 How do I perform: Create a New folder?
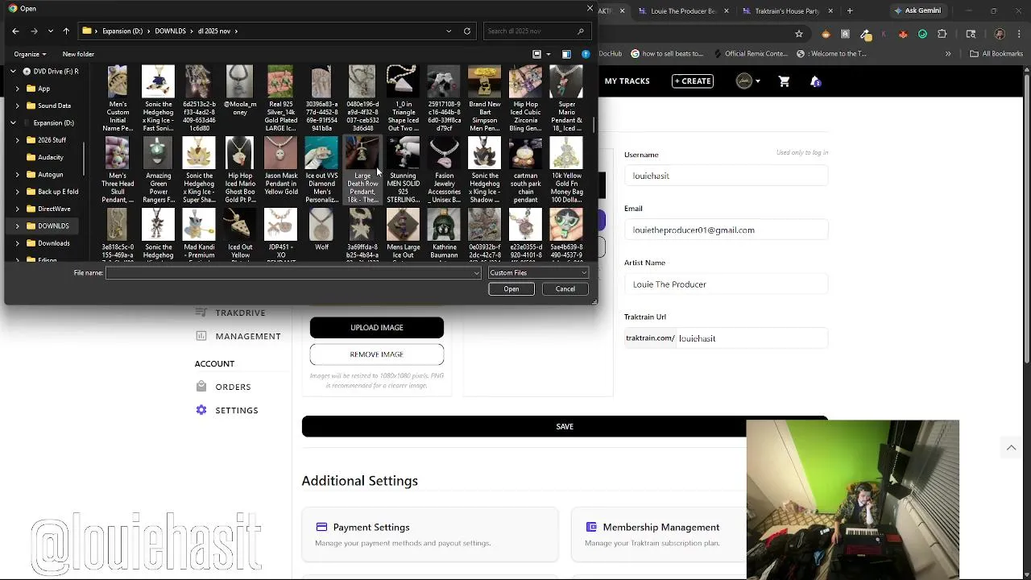(78, 54)
